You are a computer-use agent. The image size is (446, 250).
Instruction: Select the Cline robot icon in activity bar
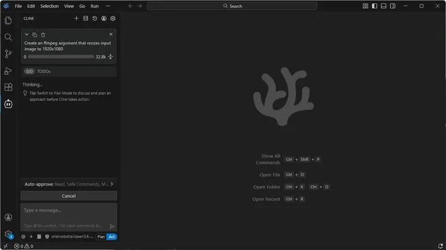tap(8, 104)
